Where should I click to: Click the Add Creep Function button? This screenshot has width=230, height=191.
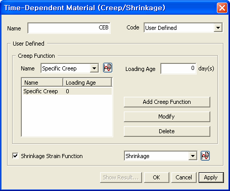(167, 102)
